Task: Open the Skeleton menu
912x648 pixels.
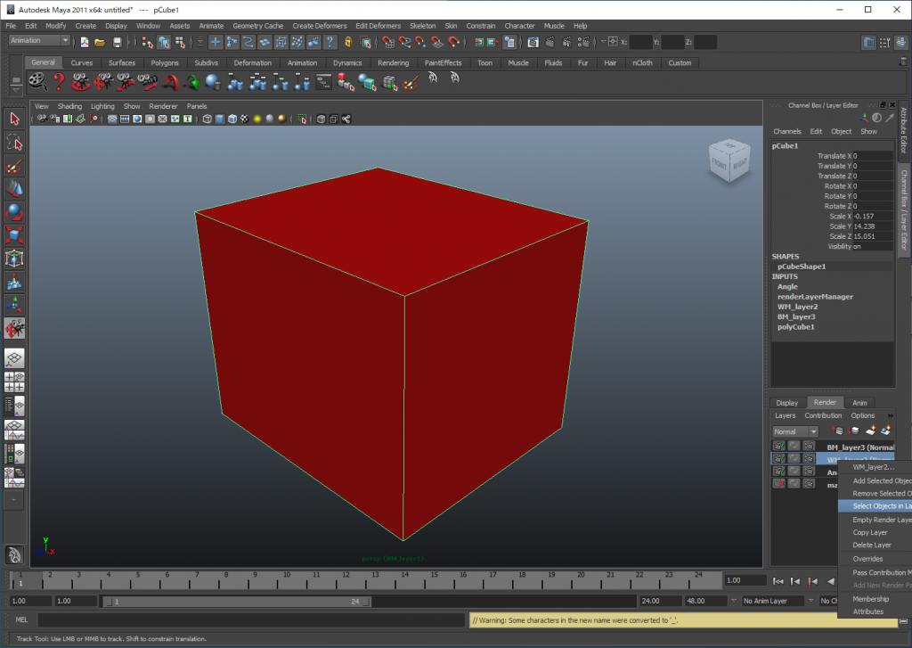Action: tap(422, 26)
